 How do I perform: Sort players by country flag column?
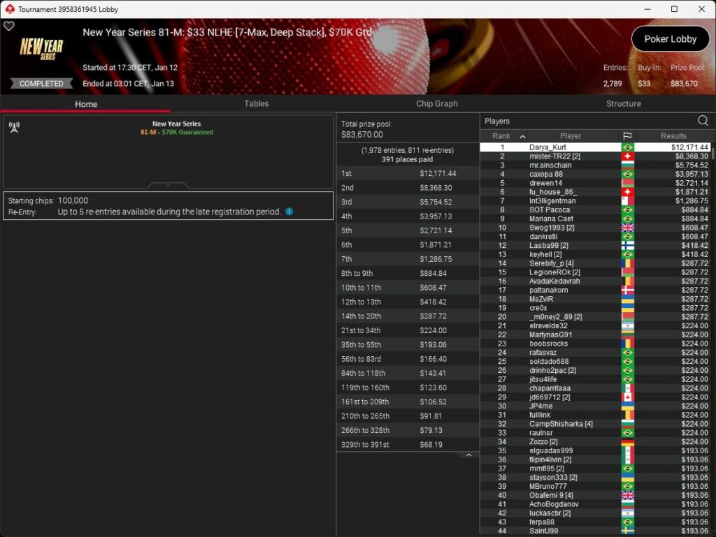point(627,136)
